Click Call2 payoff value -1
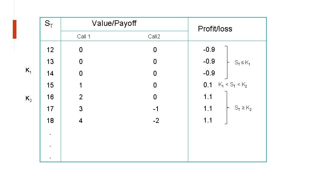 point(156,109)
